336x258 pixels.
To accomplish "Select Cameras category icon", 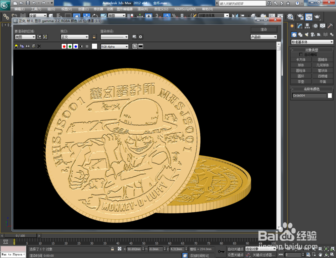I will click(313, 35).
